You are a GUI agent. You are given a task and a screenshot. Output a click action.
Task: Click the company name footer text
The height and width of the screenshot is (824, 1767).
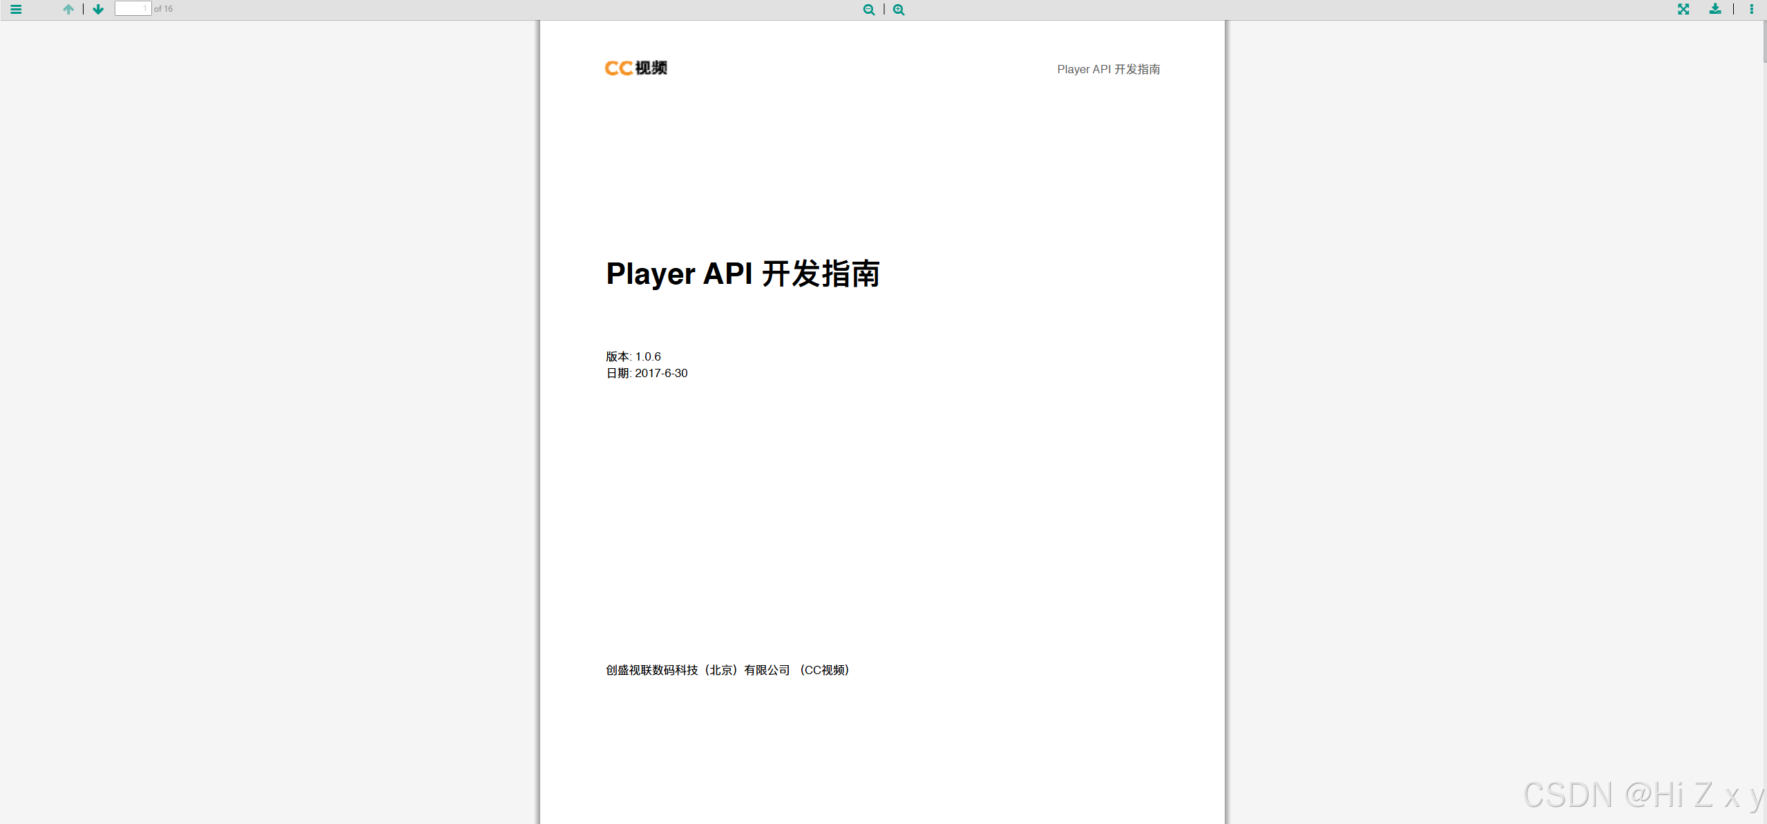point(727,670)
